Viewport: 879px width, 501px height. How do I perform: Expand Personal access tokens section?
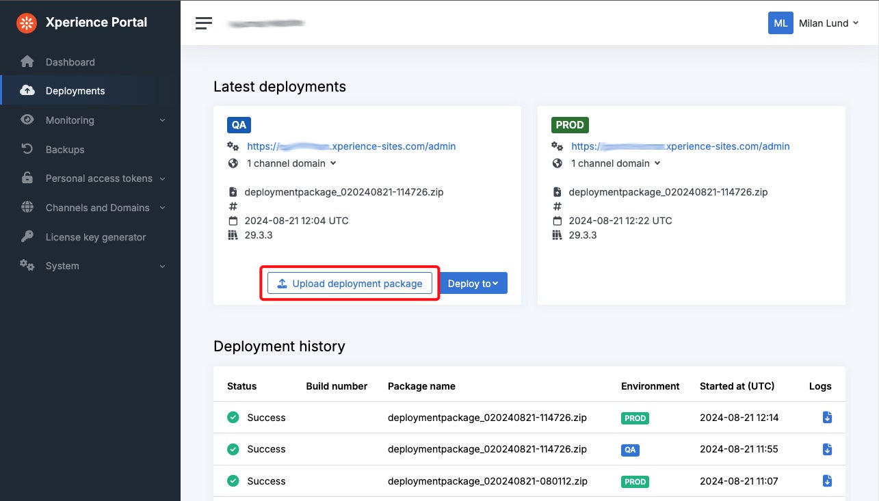[162, 179]
